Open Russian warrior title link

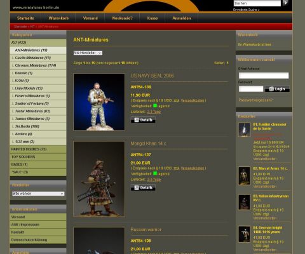(x=146, y=230)
